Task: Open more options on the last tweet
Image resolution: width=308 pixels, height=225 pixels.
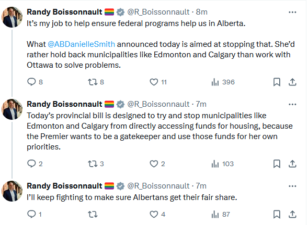Action: (x=292, y=186)
